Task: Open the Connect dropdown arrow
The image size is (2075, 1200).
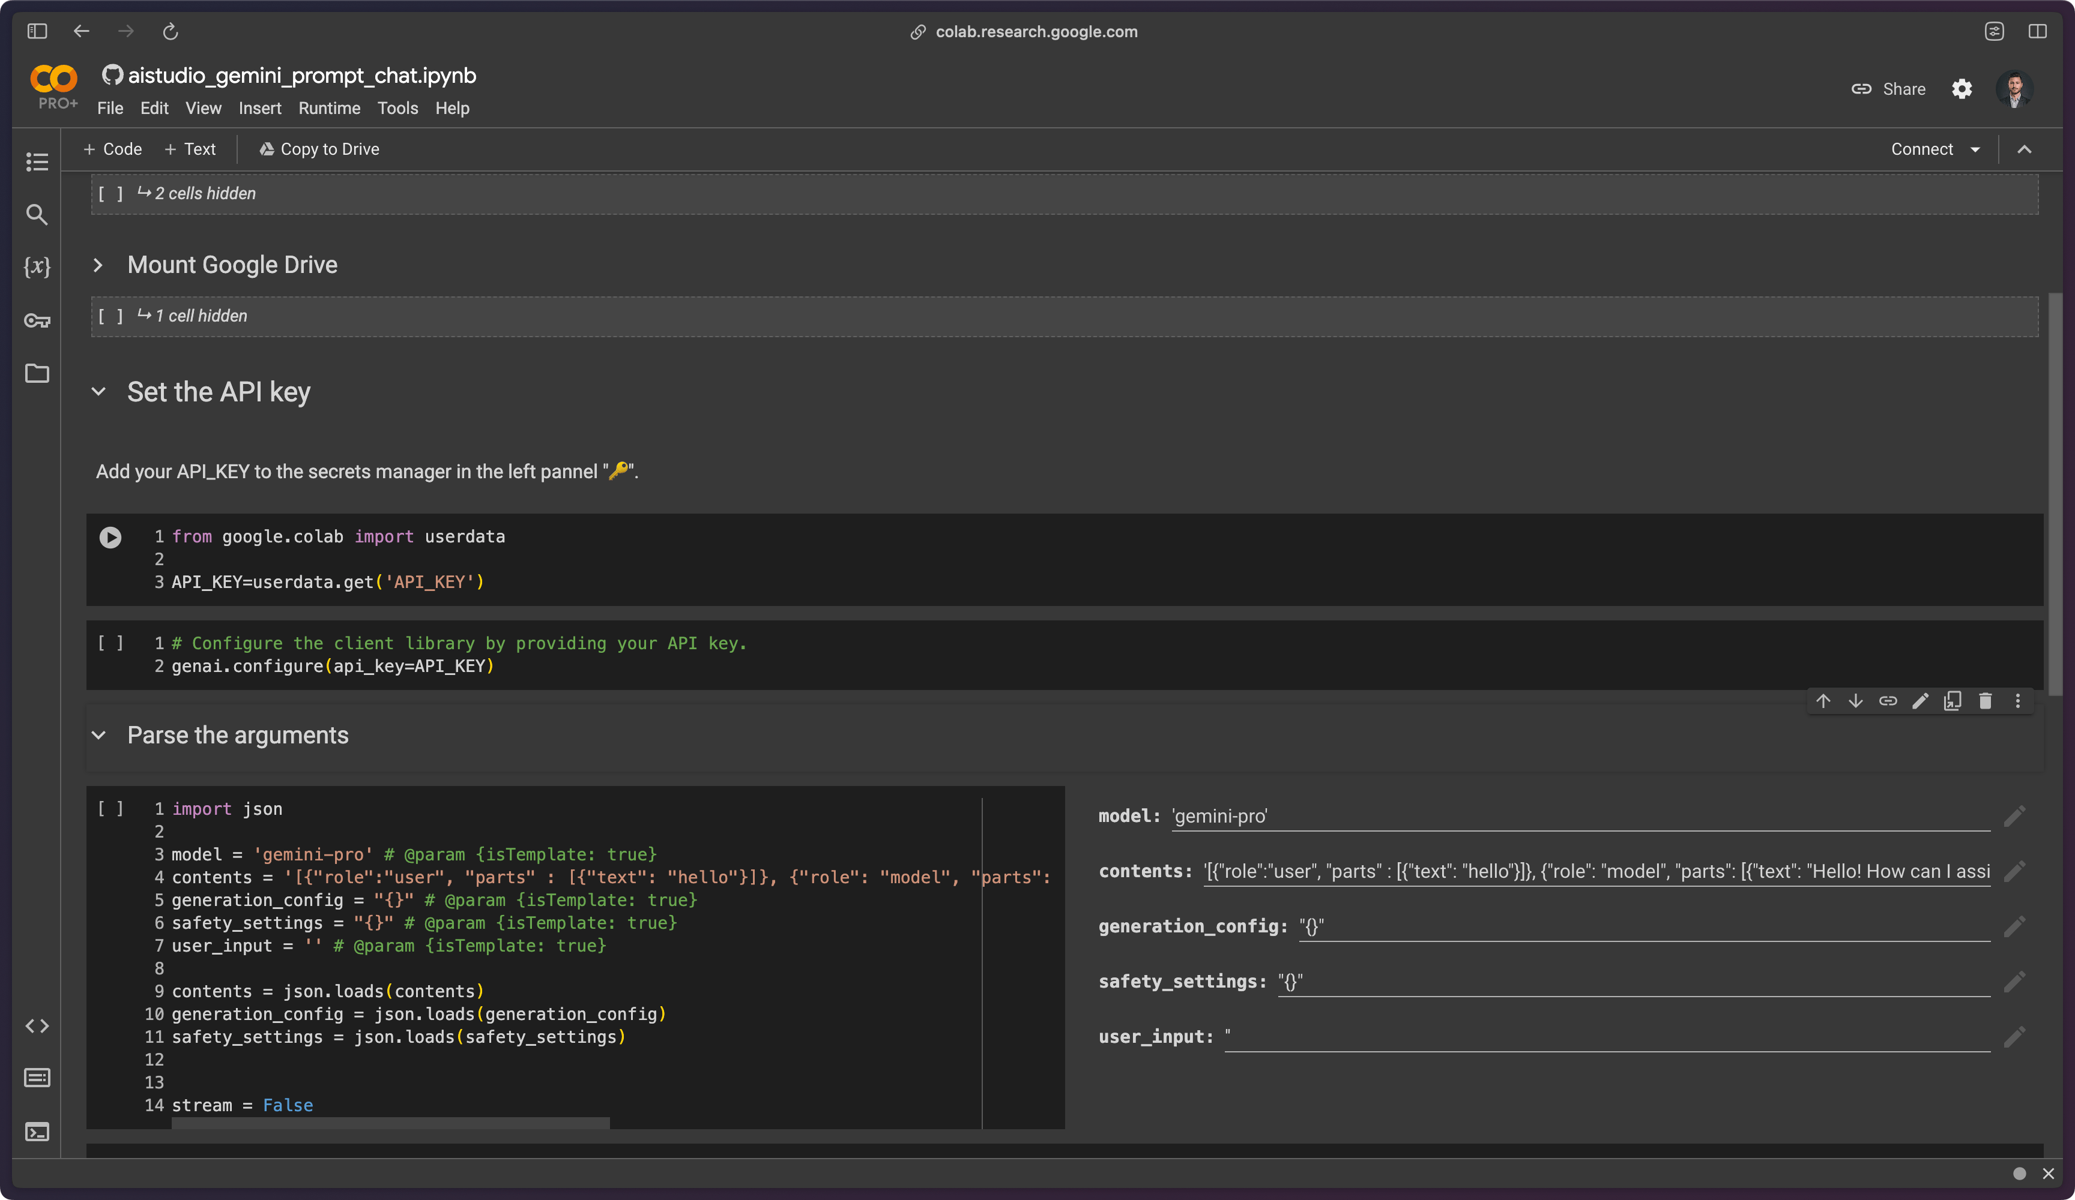Action: (1975, 149)
